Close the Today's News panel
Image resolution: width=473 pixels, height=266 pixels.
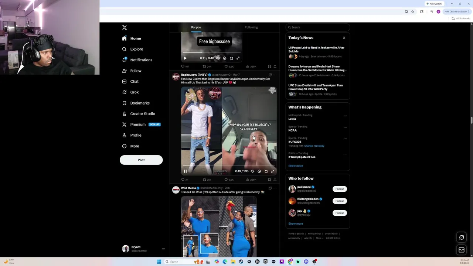(344, 38)
